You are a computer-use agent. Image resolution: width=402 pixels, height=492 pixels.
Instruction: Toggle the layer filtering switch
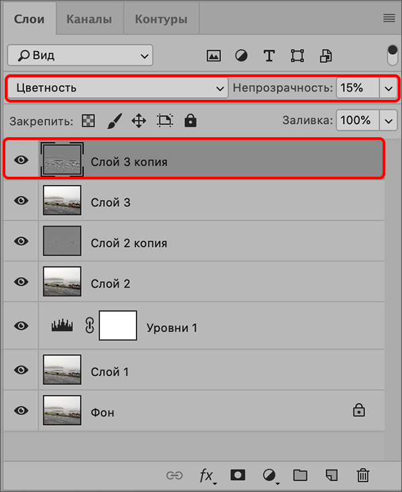[x=393, y=54]
